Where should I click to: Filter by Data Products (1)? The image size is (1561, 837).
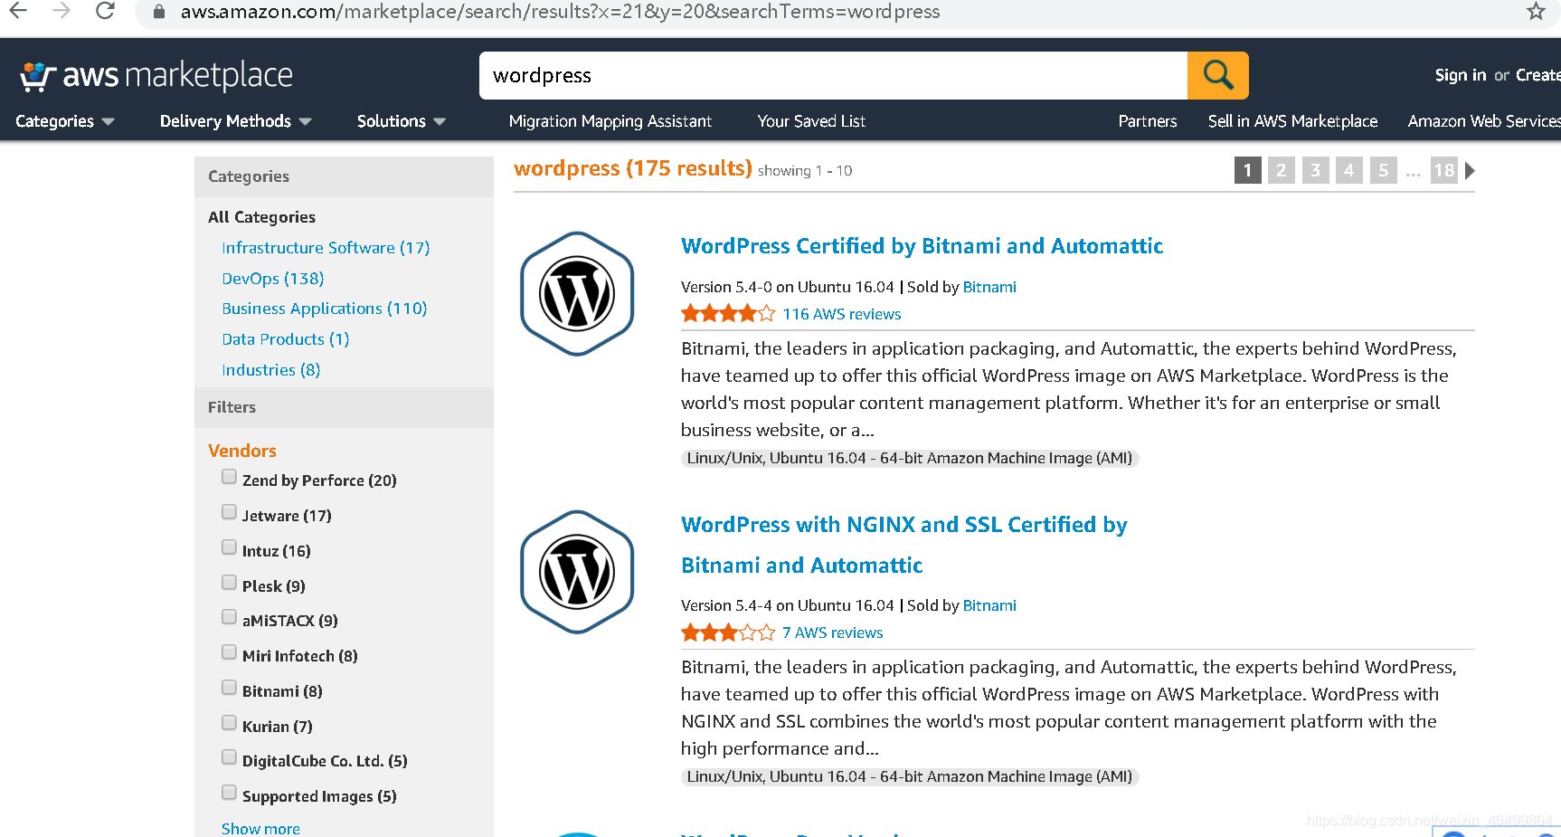[285, 339]
